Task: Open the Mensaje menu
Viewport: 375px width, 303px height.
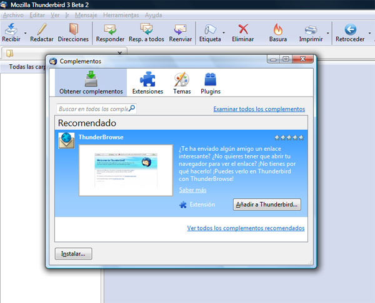Action: 86,15
